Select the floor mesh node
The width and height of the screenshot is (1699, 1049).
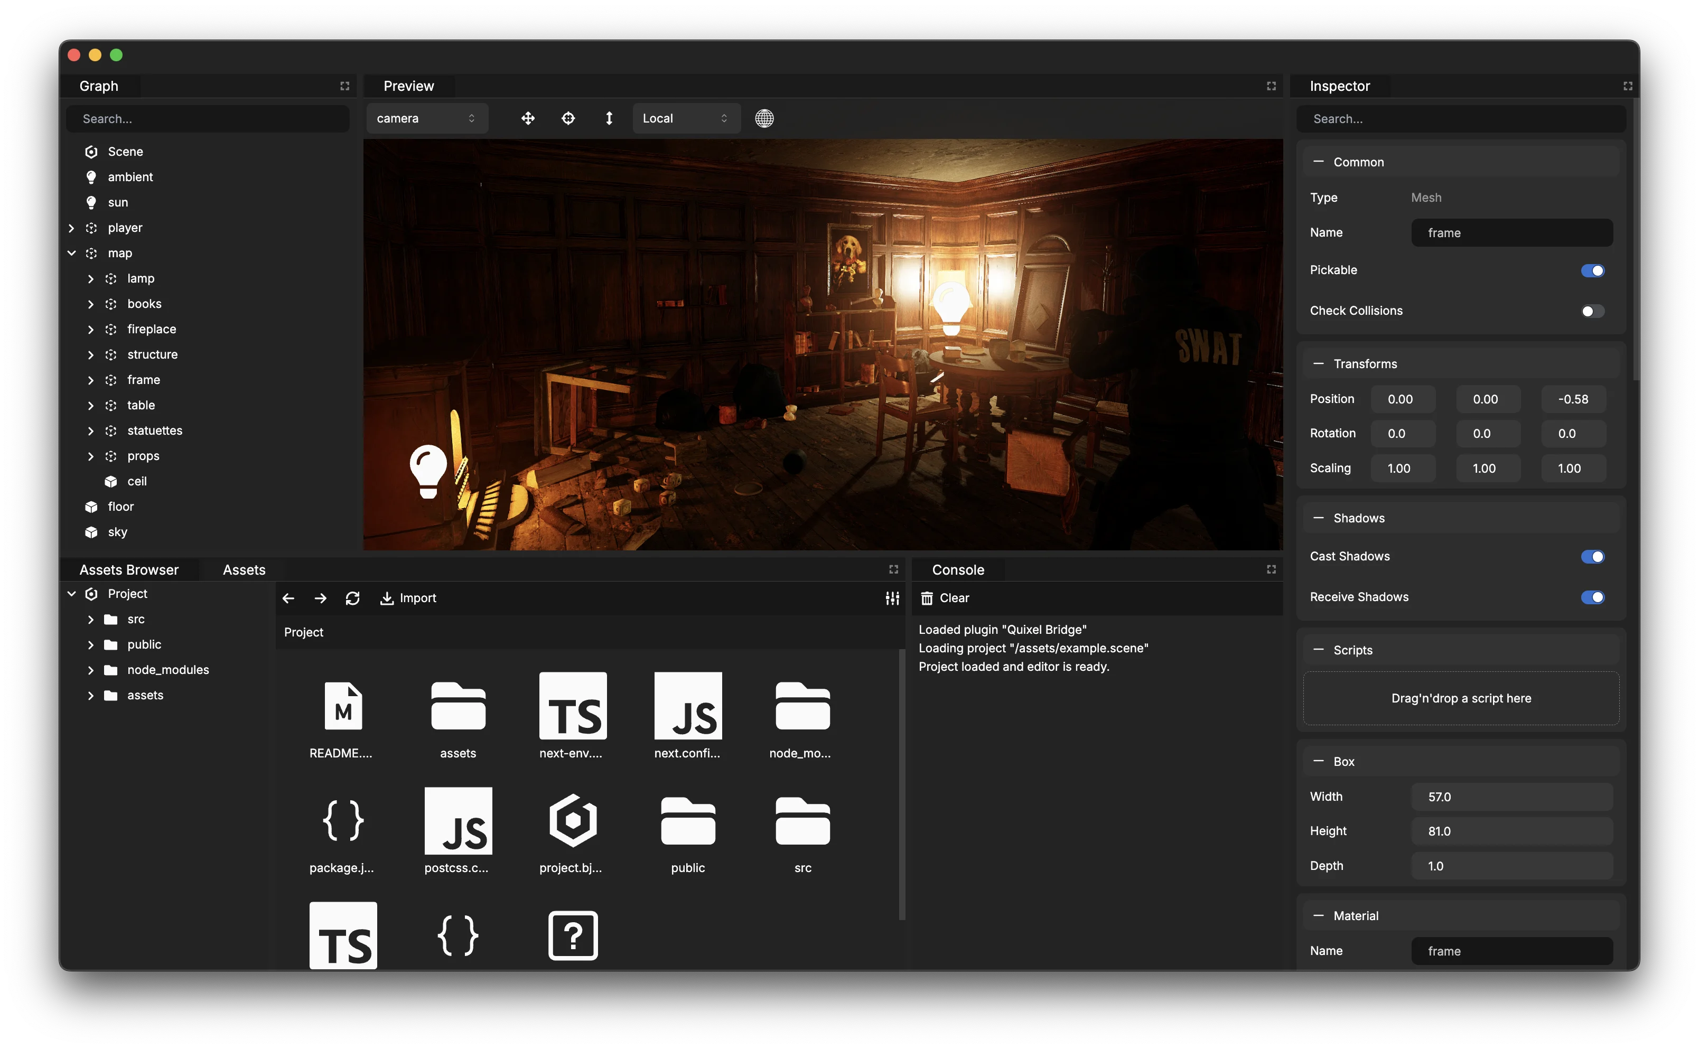click(120, 507)
